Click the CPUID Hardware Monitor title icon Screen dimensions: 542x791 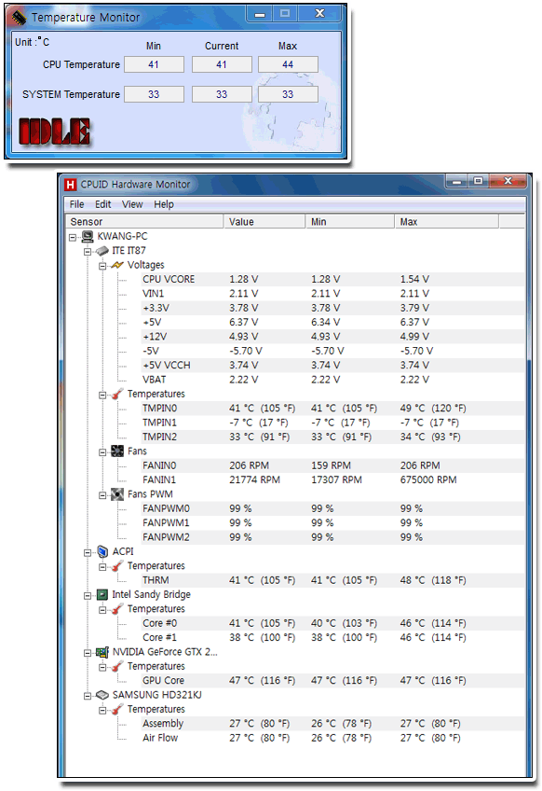(71, 185)
